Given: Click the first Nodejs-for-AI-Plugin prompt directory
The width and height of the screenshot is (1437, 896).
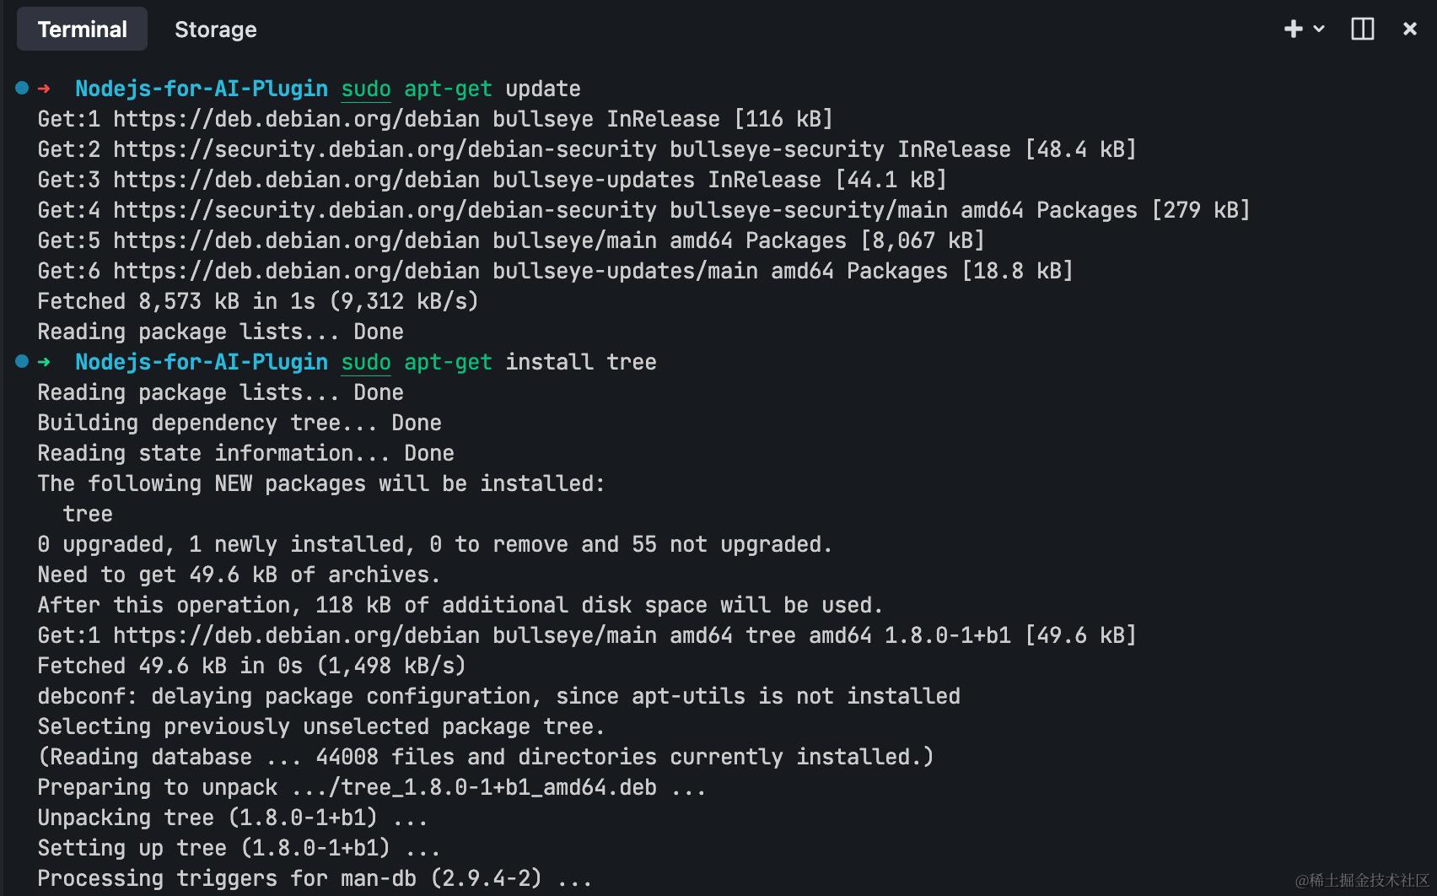Looking at the screenshot, I should tap(202, 89).
